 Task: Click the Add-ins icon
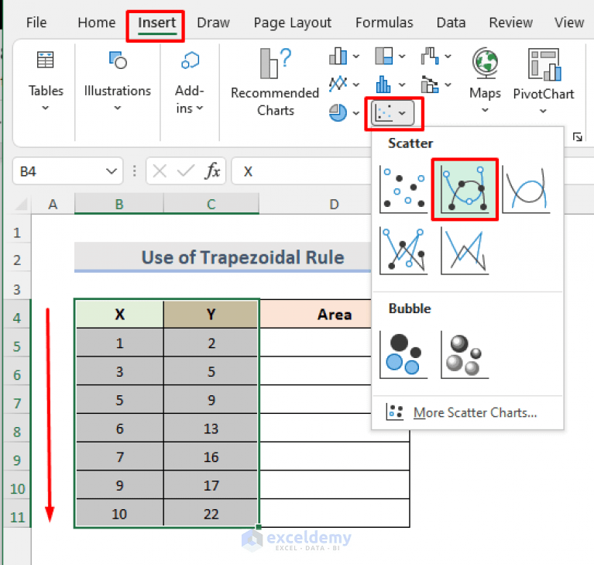click(x=190, y=60)
